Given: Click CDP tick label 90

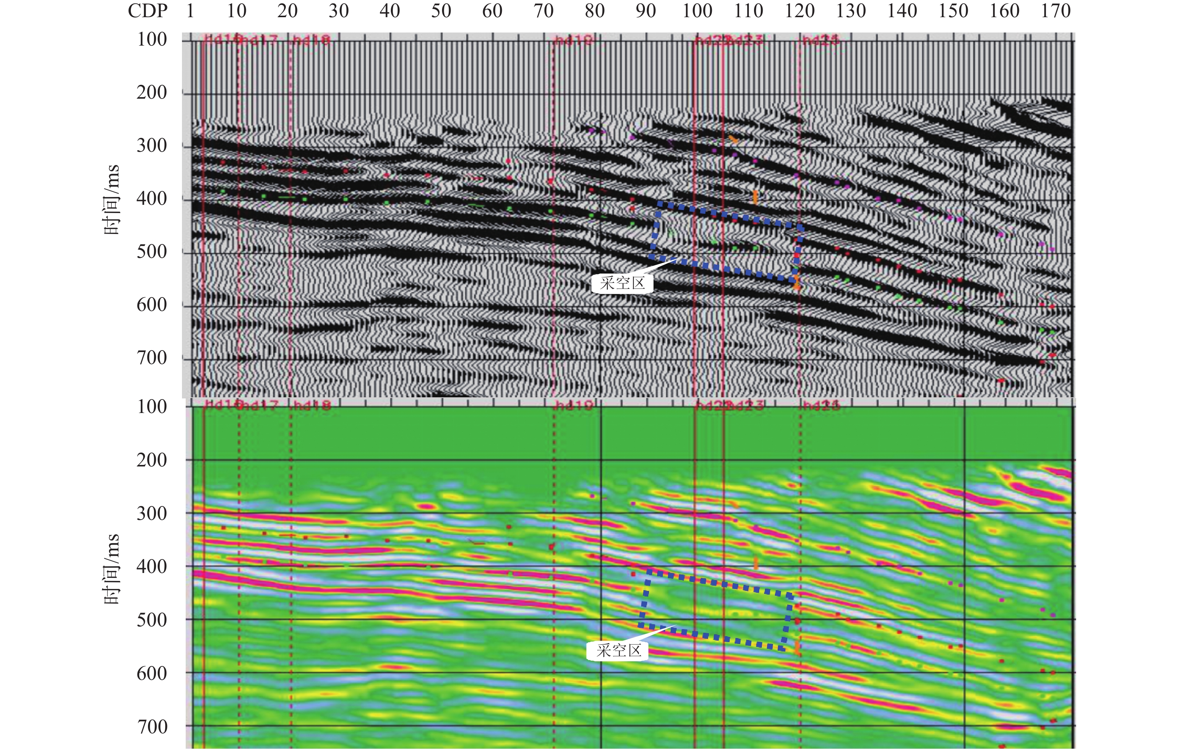Looking at the screenshot, I should 646,11.
